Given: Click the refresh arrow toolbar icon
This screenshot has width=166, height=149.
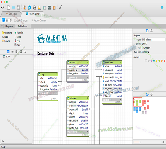Looking at the screenshot, I should 2,7.
